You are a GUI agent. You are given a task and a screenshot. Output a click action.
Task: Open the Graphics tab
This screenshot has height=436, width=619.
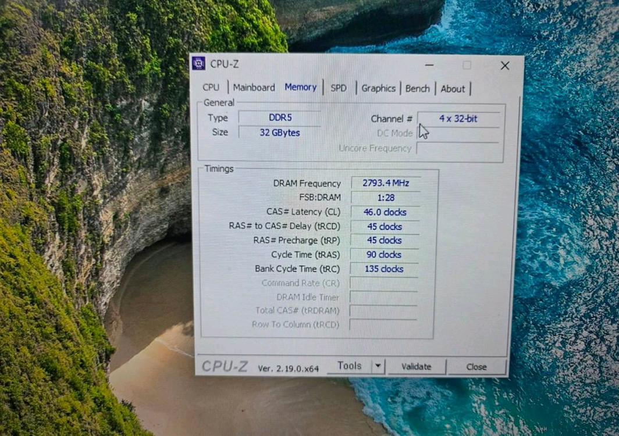379,88
